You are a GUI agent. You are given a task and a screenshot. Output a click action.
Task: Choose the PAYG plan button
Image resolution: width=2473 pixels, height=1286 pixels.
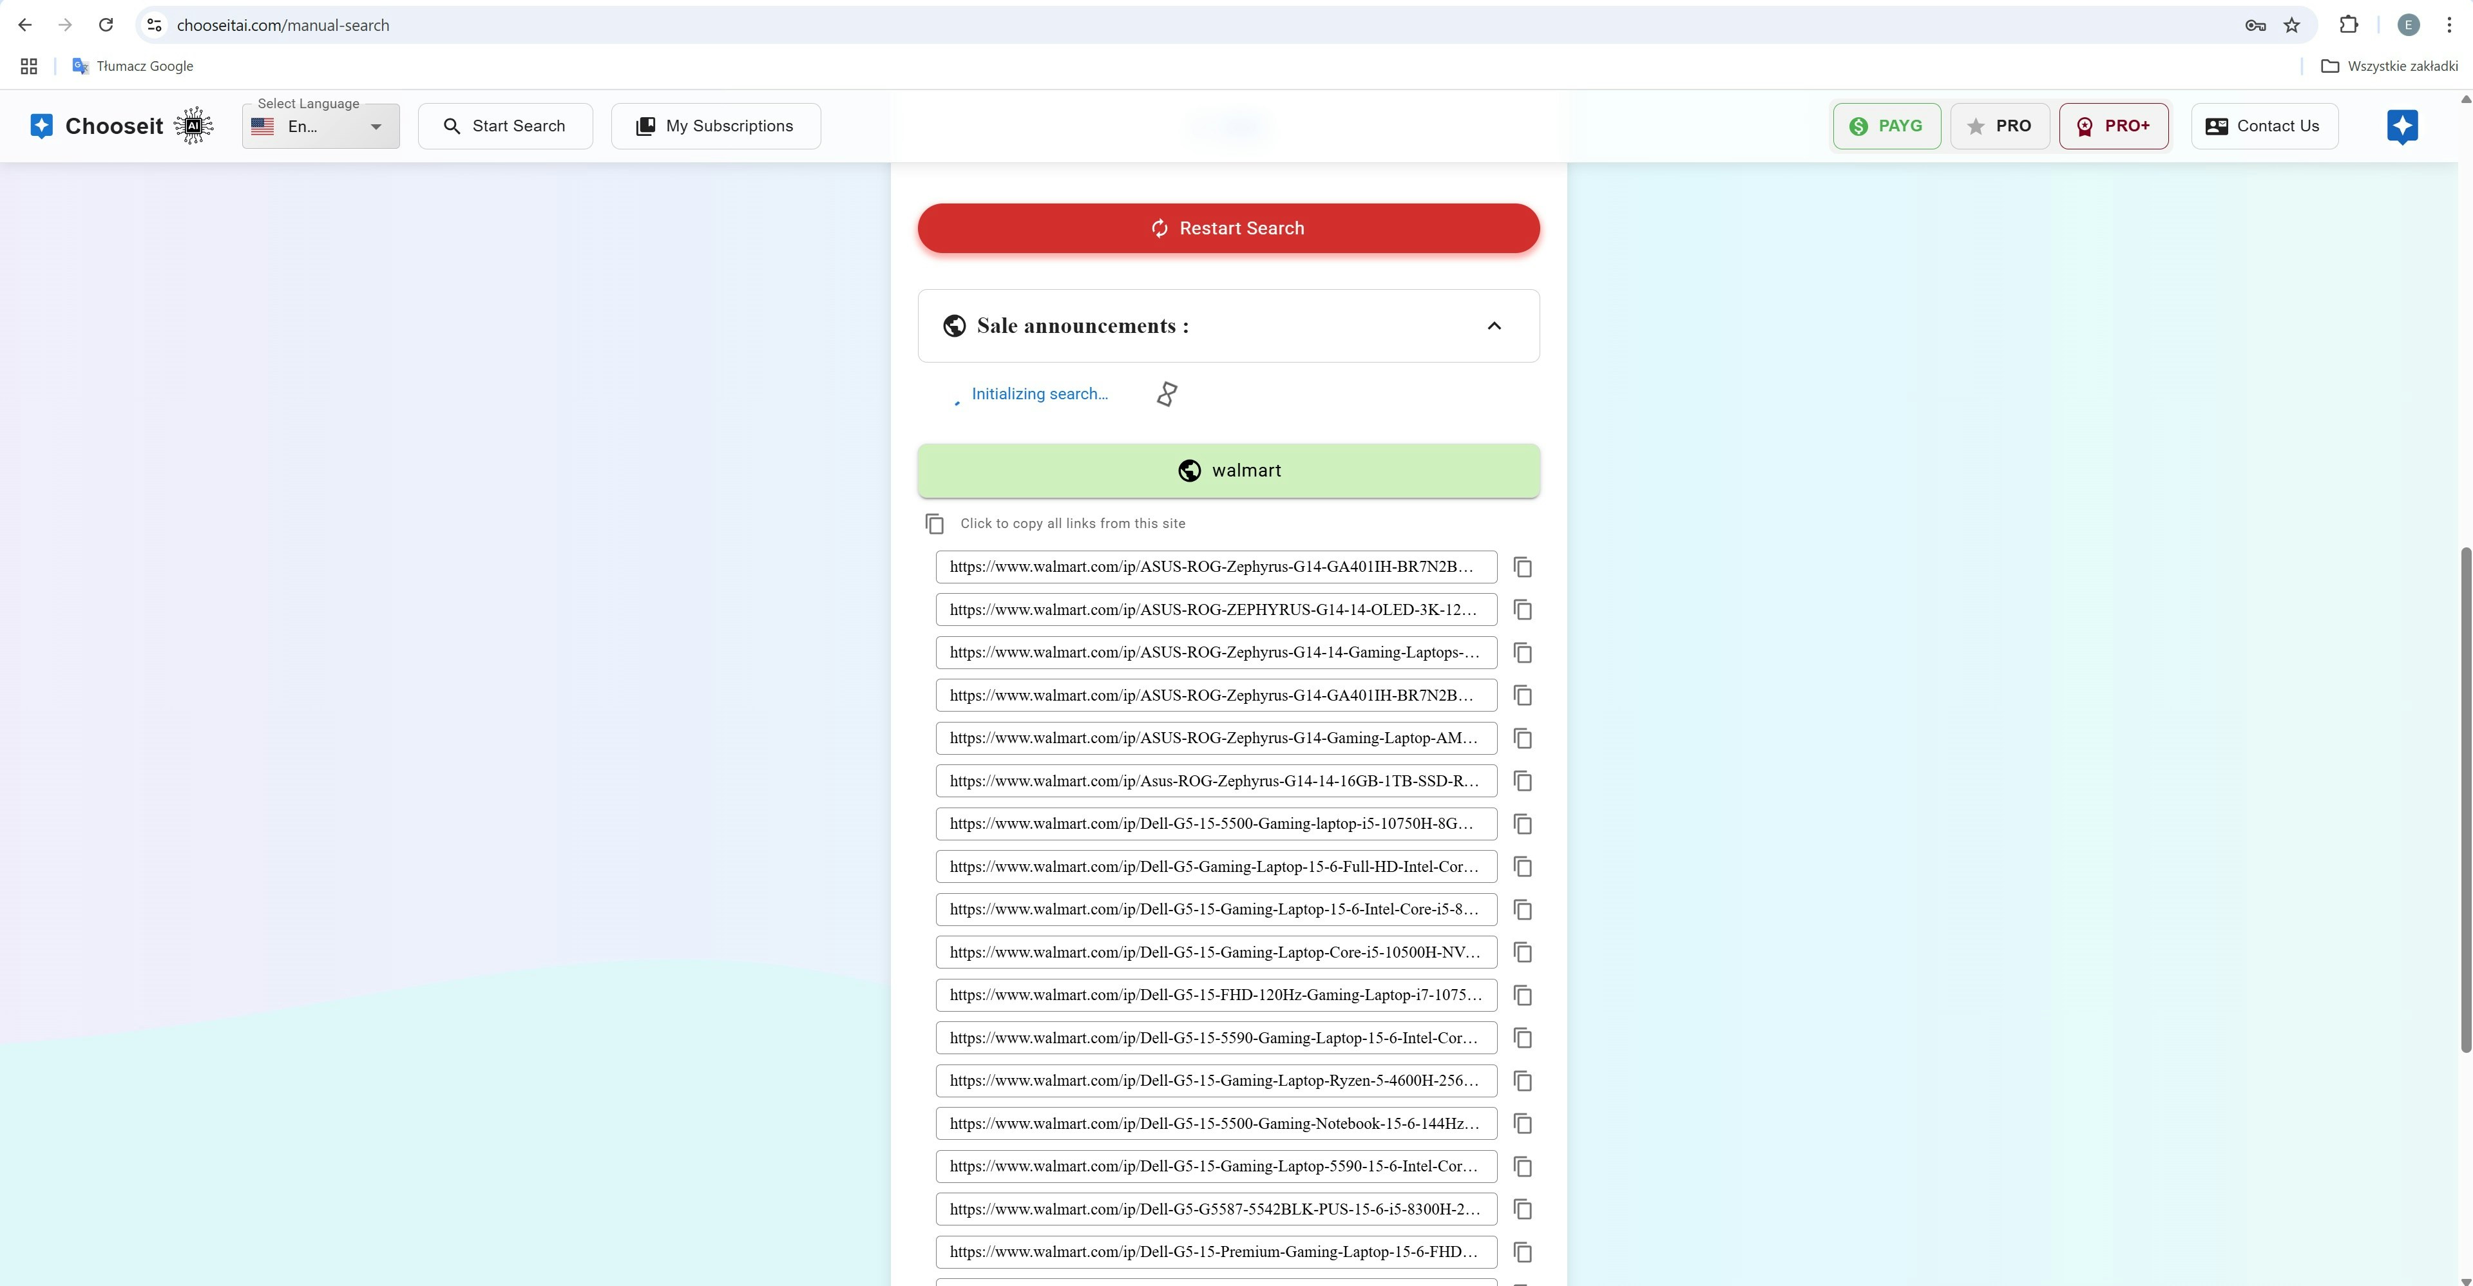point(1886,127)
